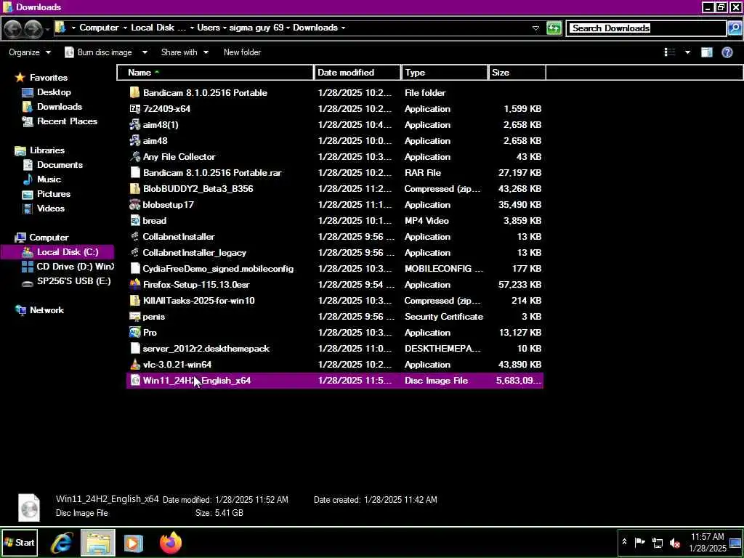Refresh the Downloads folder view

pos(554,28)
